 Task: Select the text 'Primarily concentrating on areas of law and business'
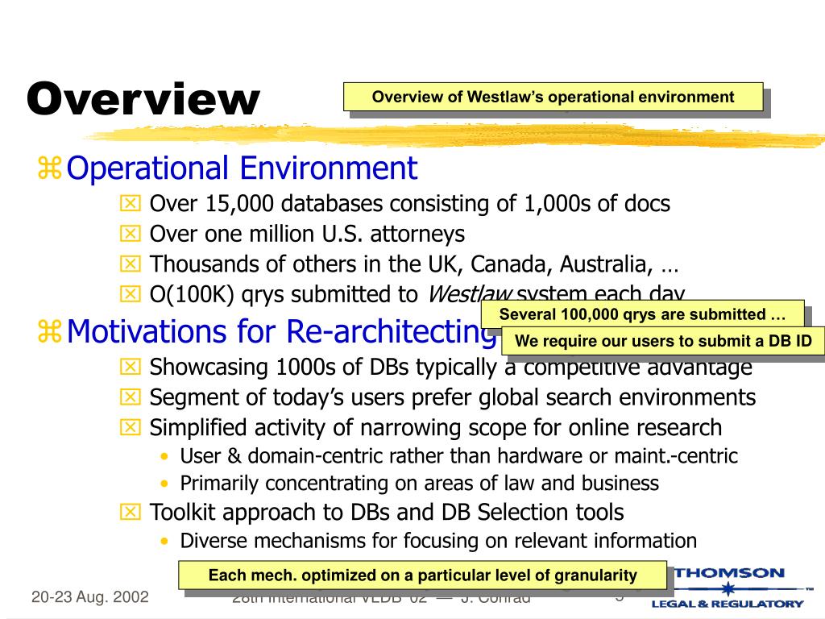419,484
